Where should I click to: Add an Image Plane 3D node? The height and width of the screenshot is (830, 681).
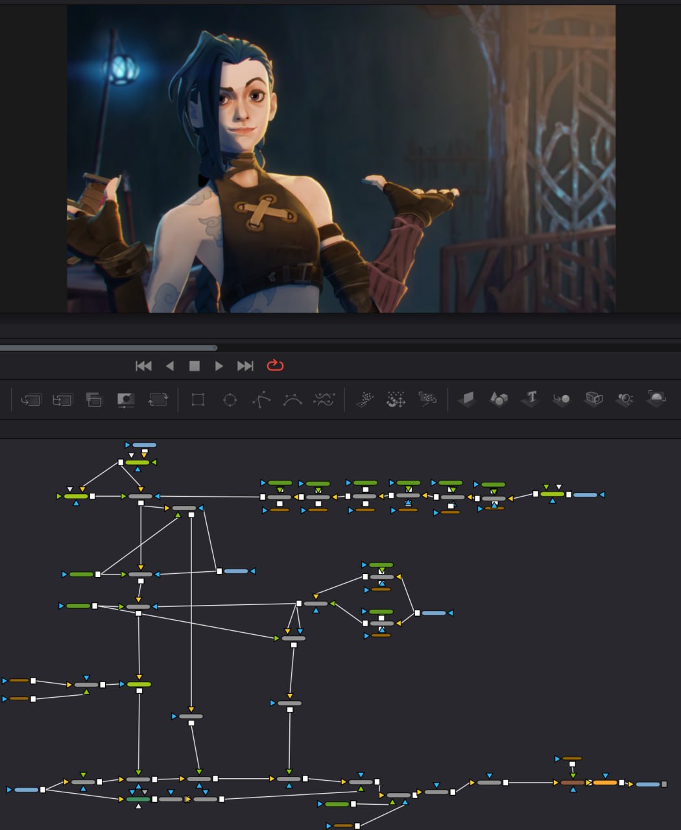[x=467, y=399]
